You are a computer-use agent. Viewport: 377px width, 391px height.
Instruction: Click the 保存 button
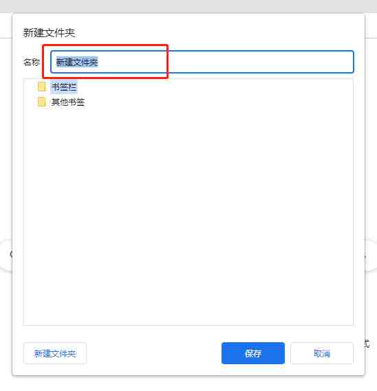(253, 353)
